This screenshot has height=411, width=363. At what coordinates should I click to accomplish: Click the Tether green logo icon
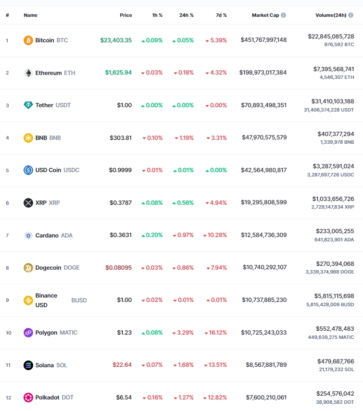click(x=28, y=105)
